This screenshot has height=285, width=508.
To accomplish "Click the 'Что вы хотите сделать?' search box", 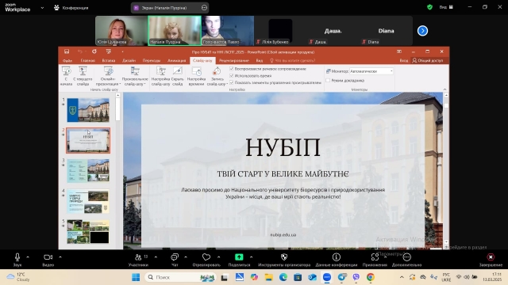I will [x=293, y=60].
